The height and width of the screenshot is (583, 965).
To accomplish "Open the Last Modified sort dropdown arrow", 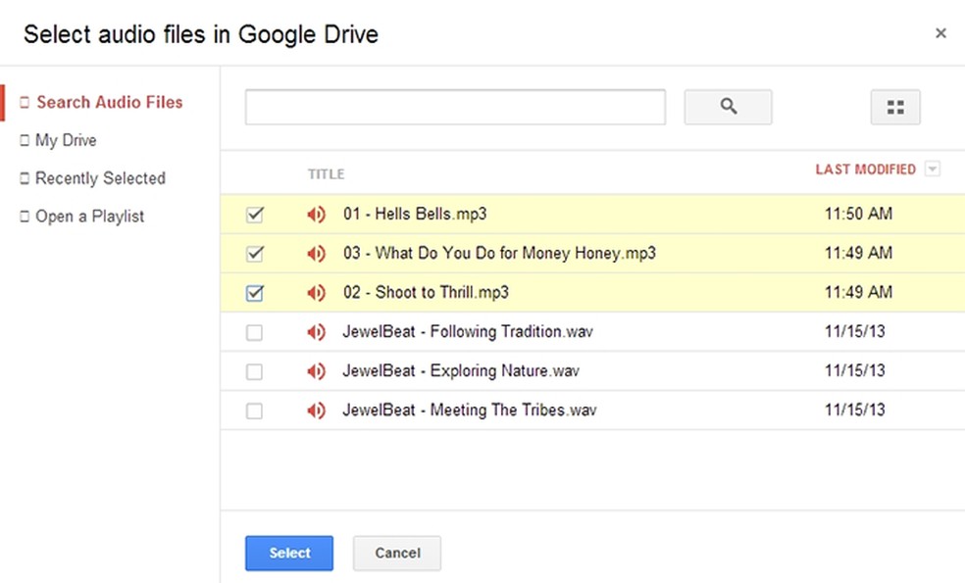I will [x=933, y=170].
